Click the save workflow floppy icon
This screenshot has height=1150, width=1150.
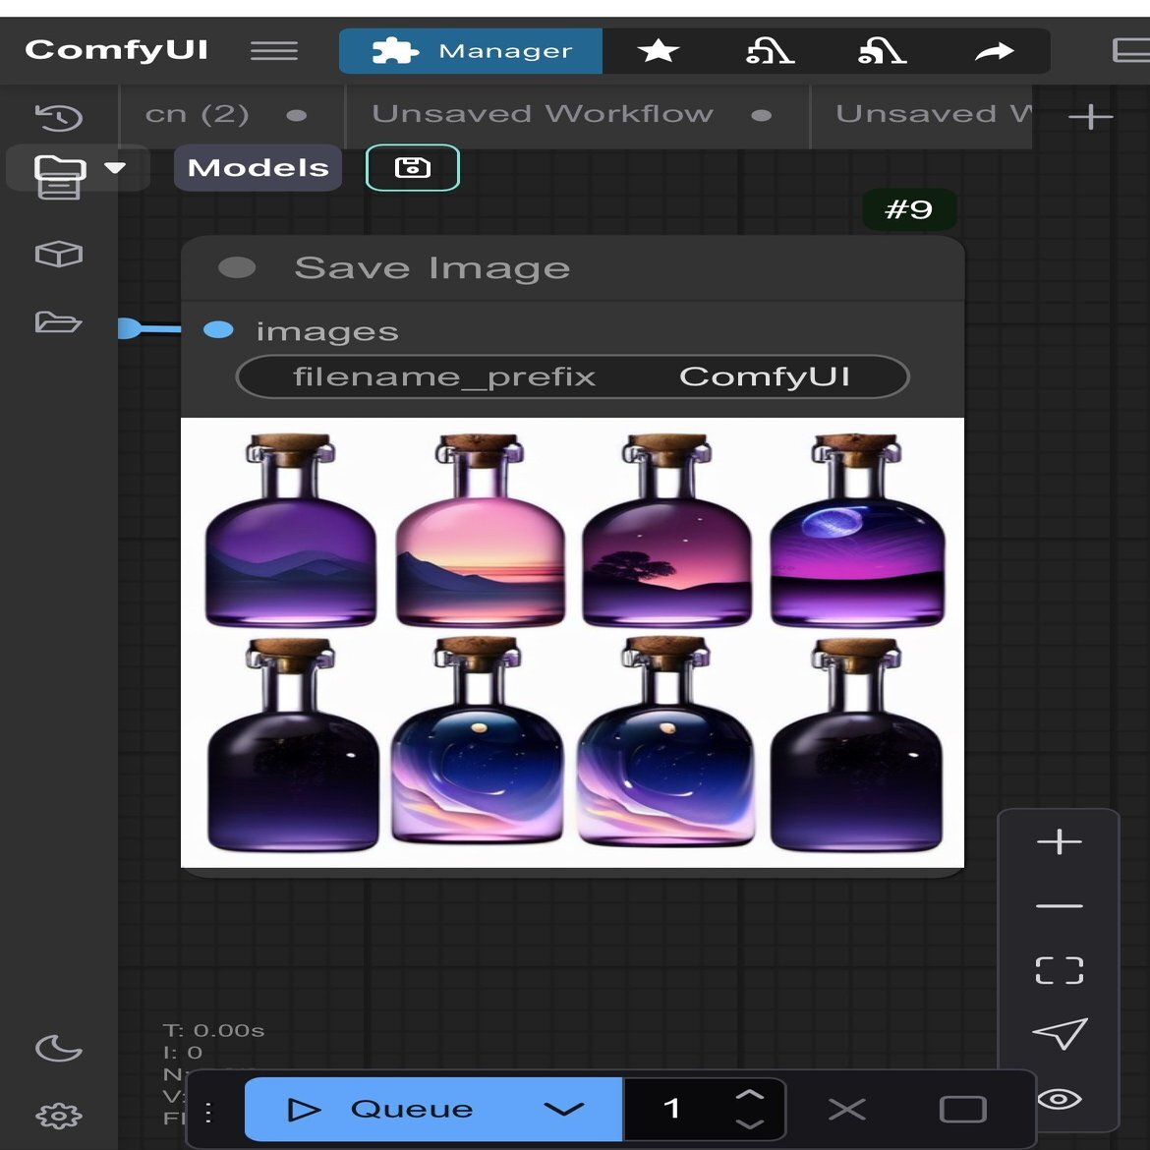point(412,168)
